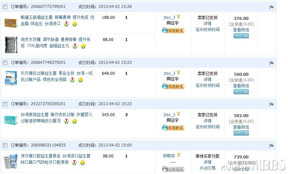288x174 pixels.
Task: Click 延长收货时间 in the 502.00 order
Action: [x=208, y=127]
